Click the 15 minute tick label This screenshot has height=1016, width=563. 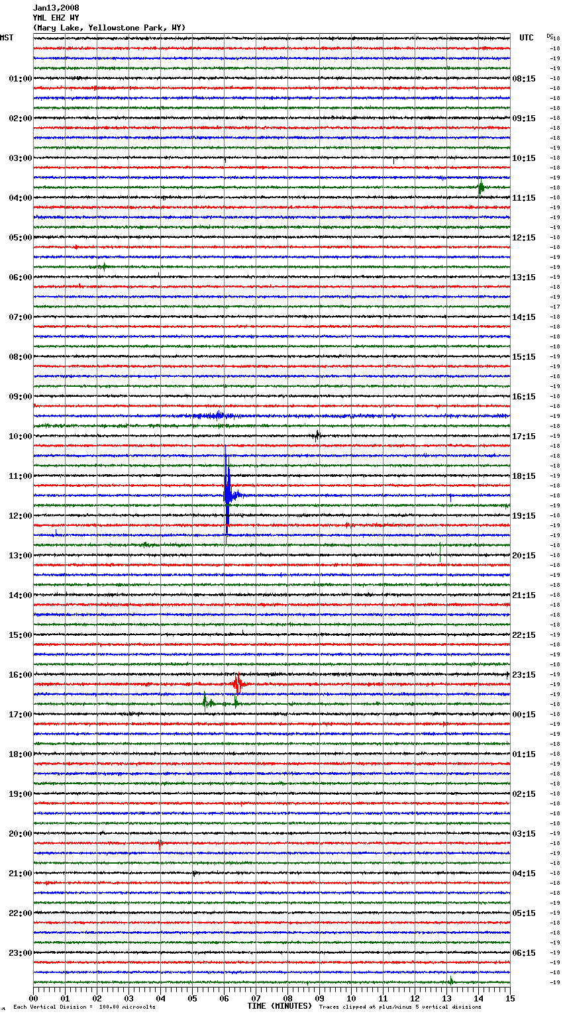(x=510, y=998)
